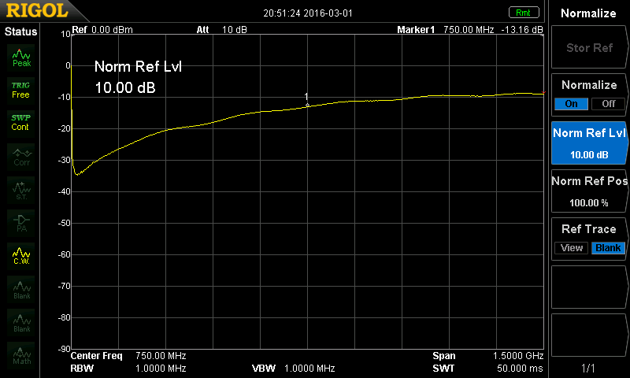Viewport: 630px width, 378px height.
Task: Click the Peak detector status icon
Action: point(21,57)
